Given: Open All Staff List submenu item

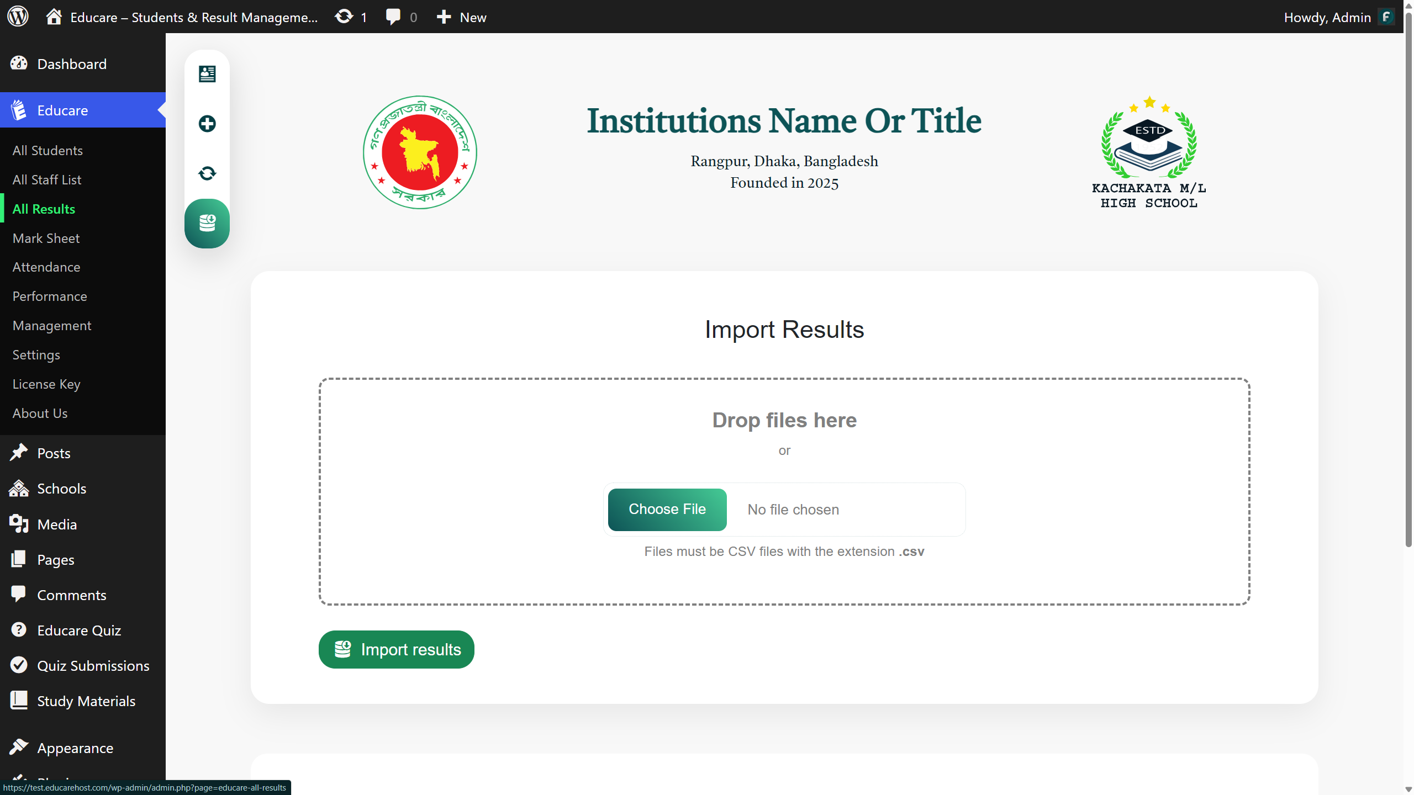Looking at the screenshot, I should (47, 179).
